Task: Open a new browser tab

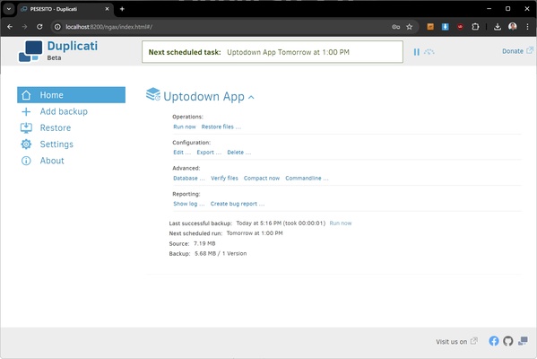Action: point(122,9)
